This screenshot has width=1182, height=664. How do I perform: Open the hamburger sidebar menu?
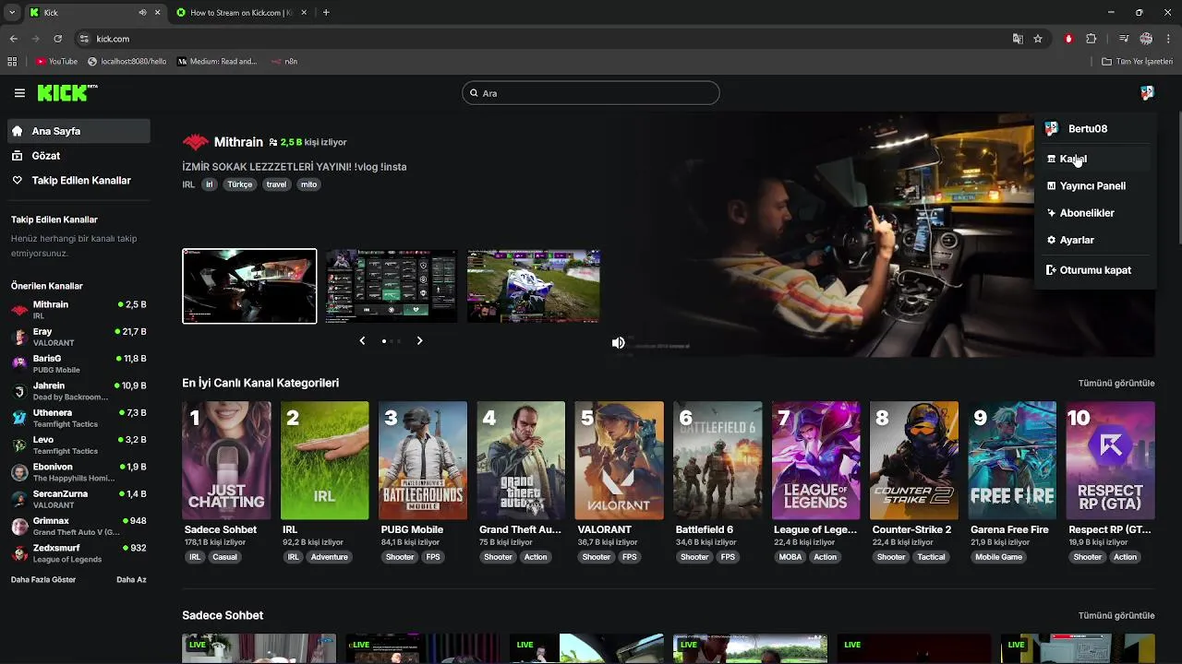coord(19,93)
